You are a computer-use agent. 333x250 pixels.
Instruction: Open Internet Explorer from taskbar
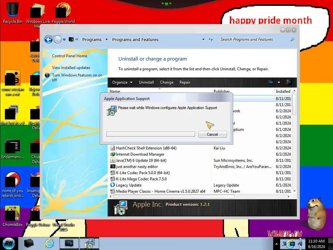(x=49, y=243)
